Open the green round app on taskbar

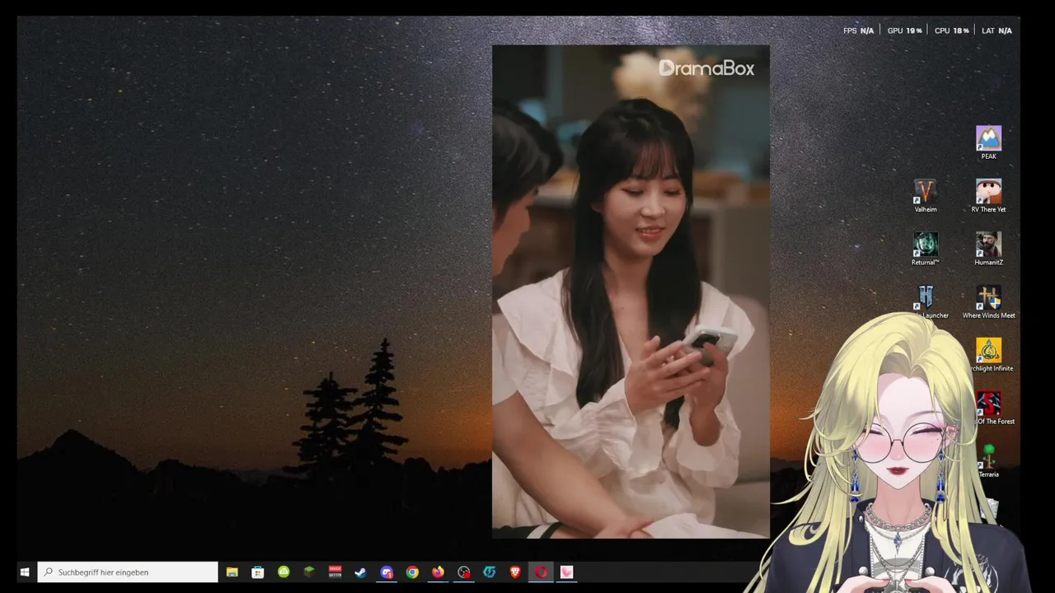click(x=284, y=572)
